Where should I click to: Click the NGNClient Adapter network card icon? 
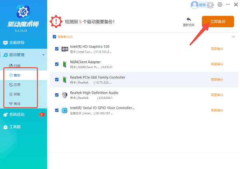[64, 64]
